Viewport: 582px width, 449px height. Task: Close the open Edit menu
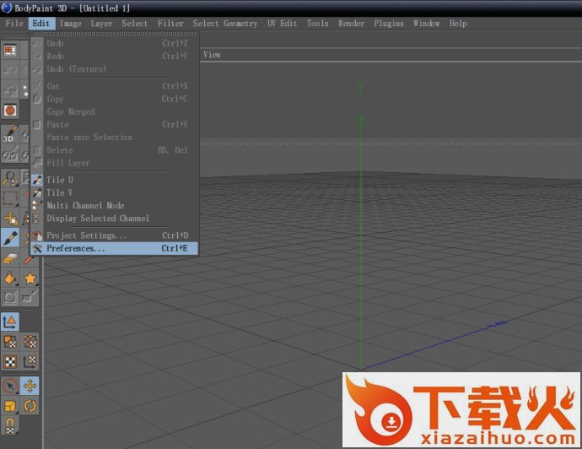coord(41,24)
